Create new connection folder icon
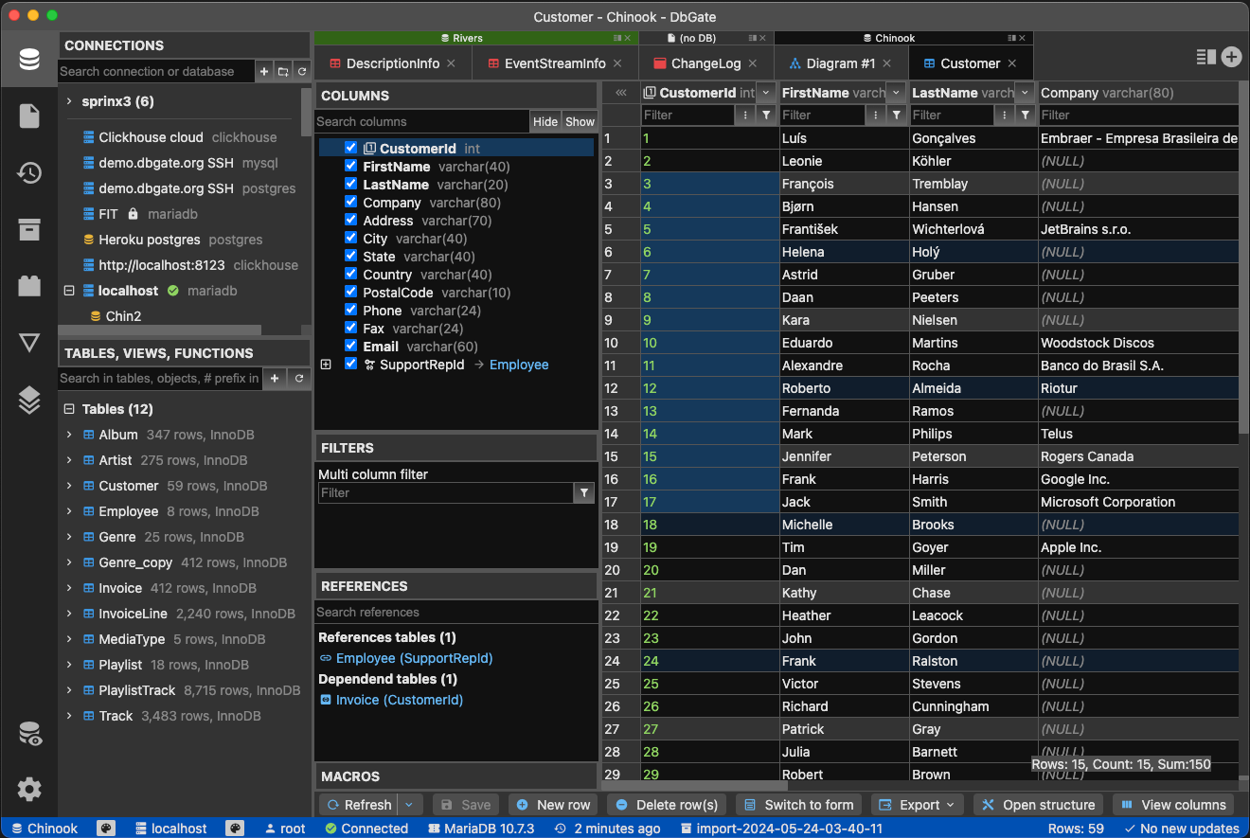 click(283, 71)
